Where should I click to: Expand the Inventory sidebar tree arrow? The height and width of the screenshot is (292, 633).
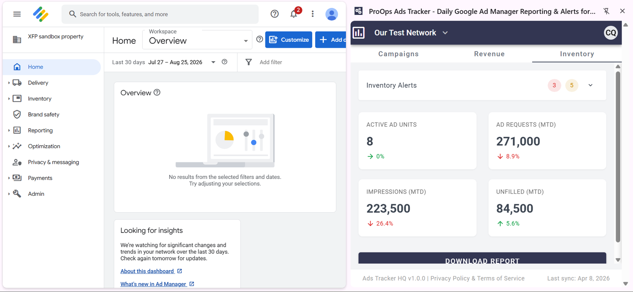click(9, 98)
